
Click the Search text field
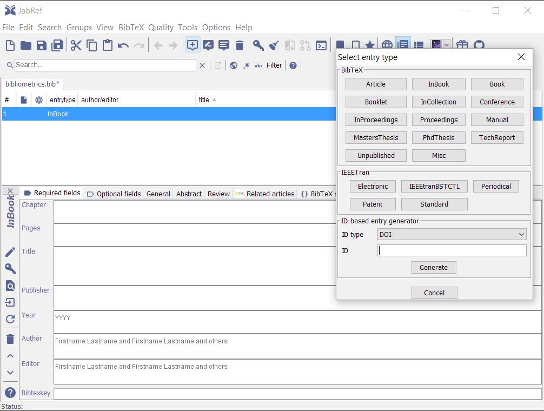(105, 65)
